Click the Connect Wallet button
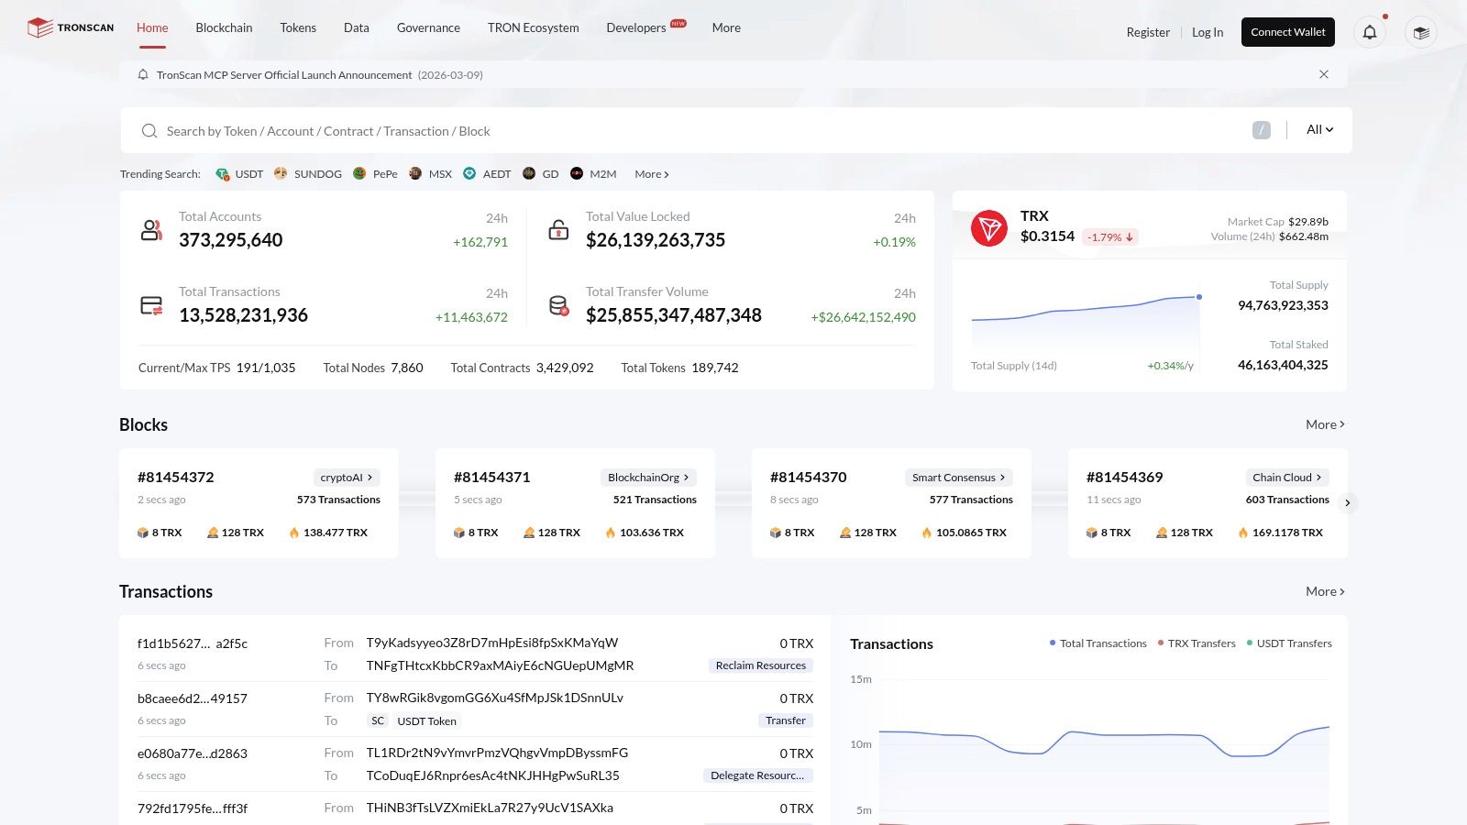This screenshot has width=1467, height=825. click(x=1287, y=31)
